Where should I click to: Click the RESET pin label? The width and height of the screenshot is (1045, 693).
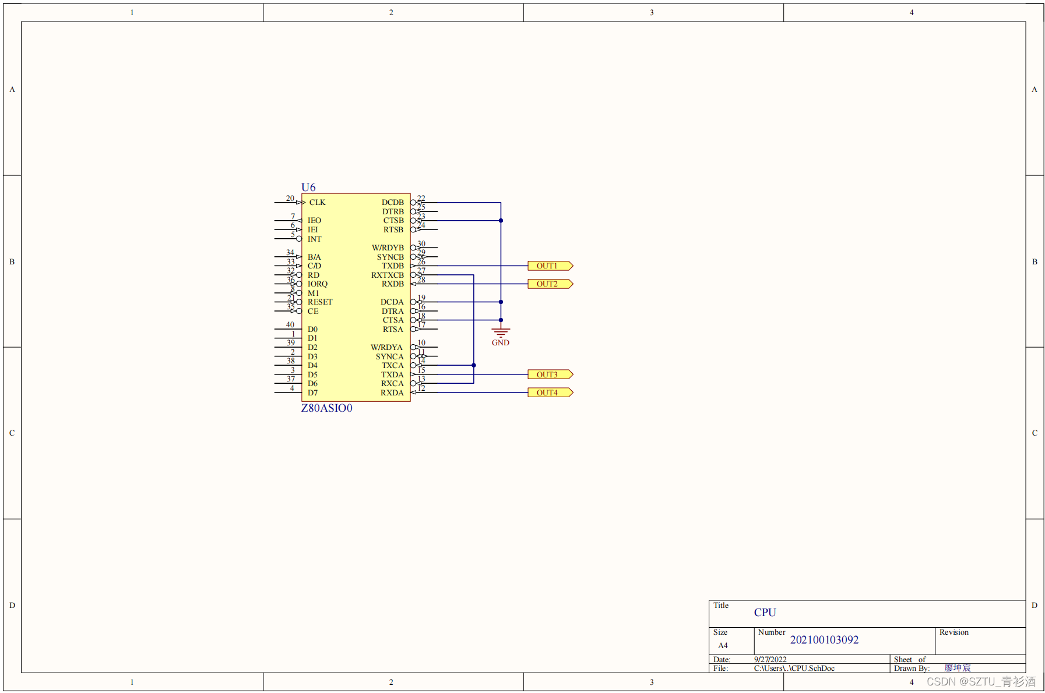[x=320, y=302]
